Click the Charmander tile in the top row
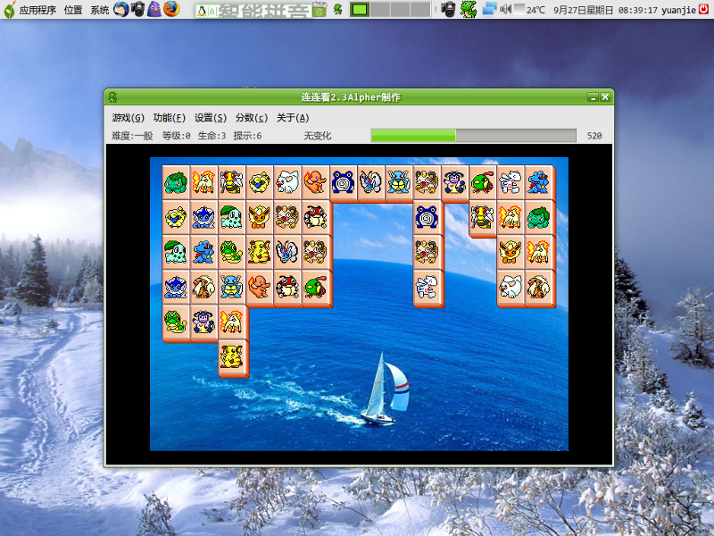Viewport: 714px width, 536px height. point(315,182)
